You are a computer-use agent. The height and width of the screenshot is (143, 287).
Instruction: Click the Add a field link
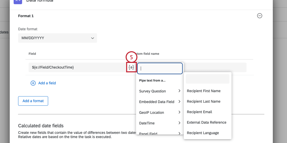47,83
